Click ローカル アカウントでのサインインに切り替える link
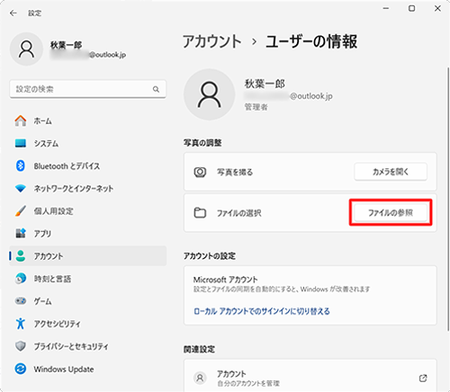 [262, 311]
